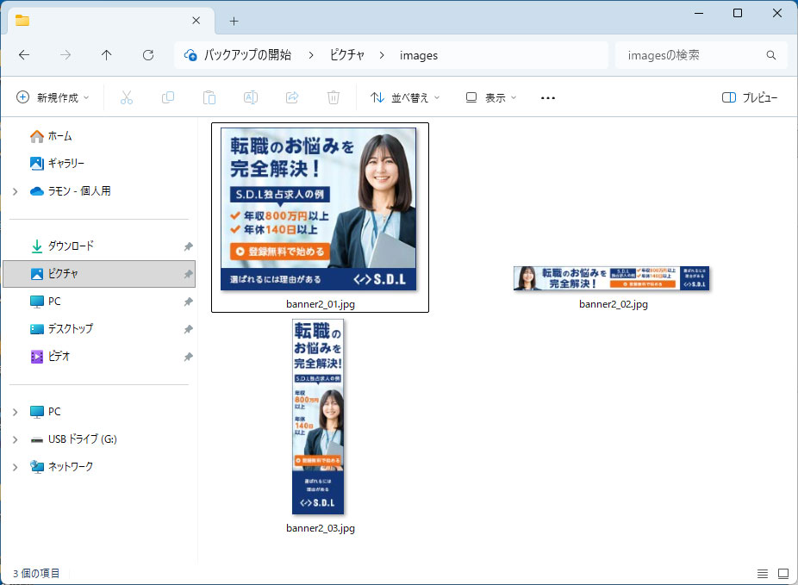The image size is (798, 585).
Task: Expand the USB ドライブ (G:) tree node
Action: pos(15,439)
